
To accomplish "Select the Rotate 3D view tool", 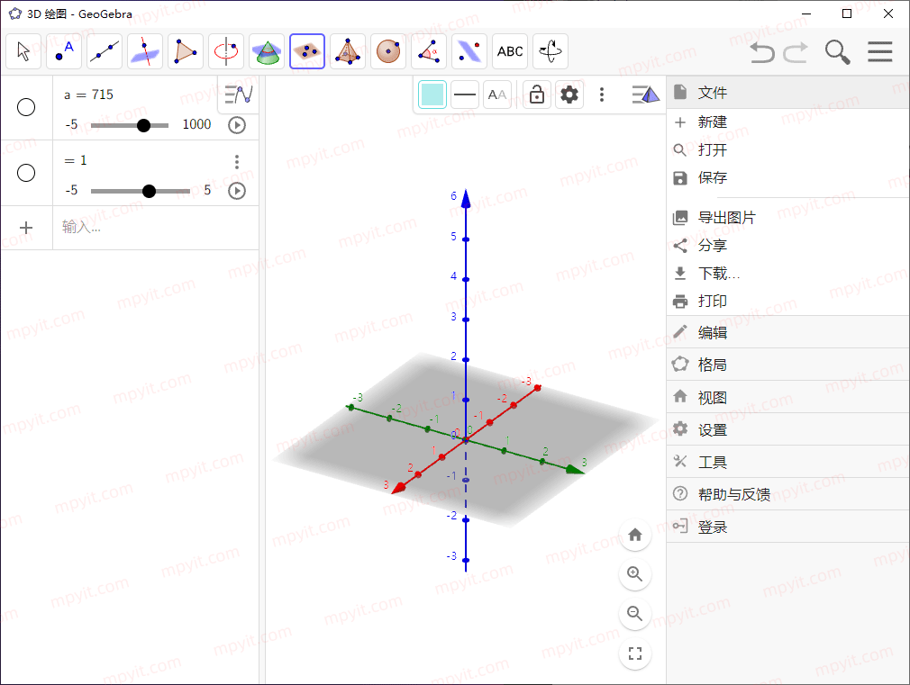I will coord(551,51).
